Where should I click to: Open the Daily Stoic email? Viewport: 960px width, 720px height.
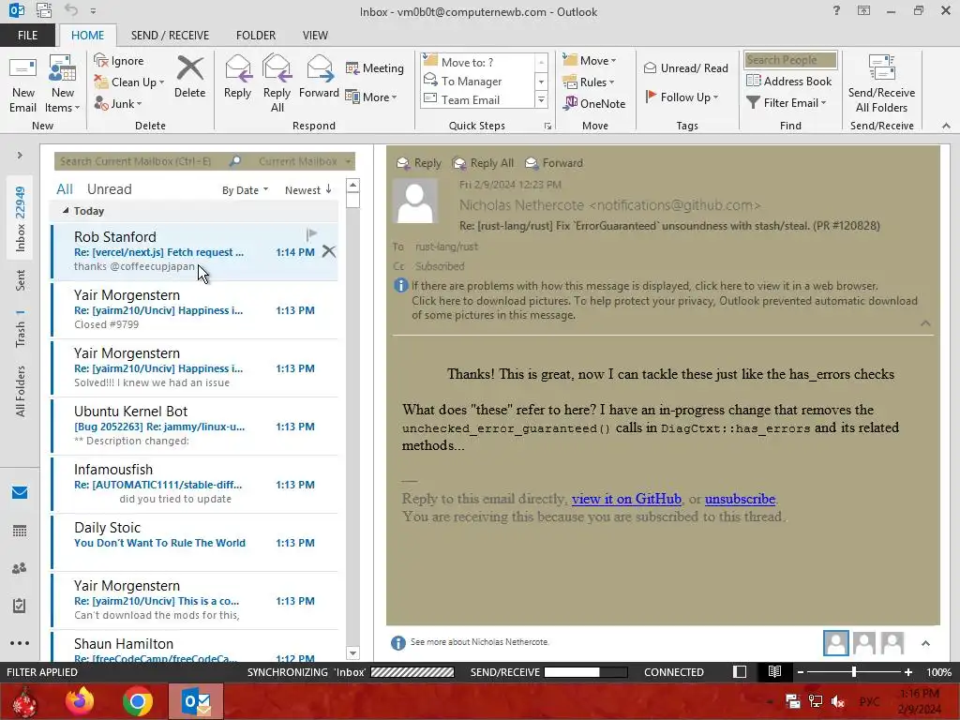[194, 543]
